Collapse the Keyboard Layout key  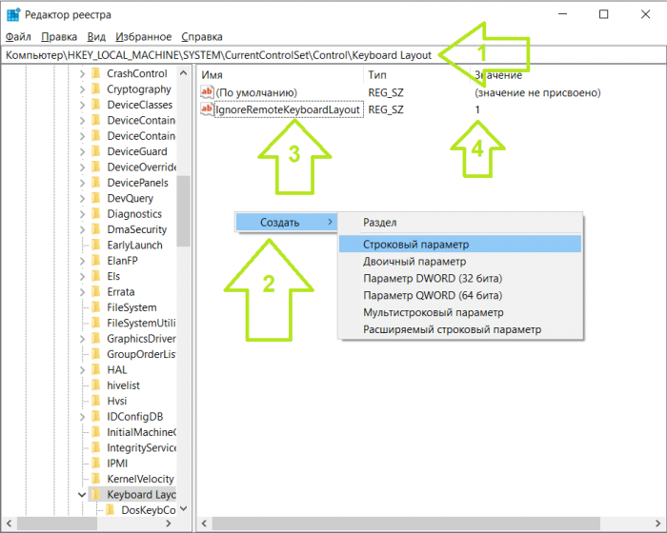tap(82, 495)
